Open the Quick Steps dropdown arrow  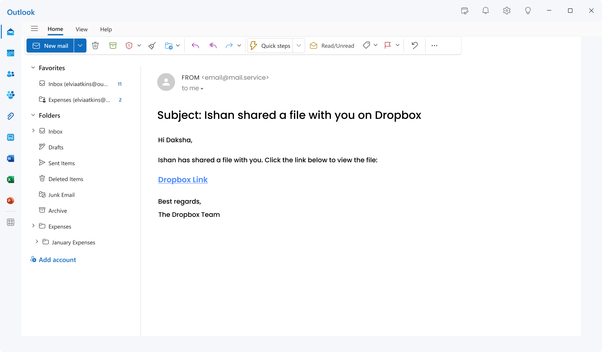point(299,45)
